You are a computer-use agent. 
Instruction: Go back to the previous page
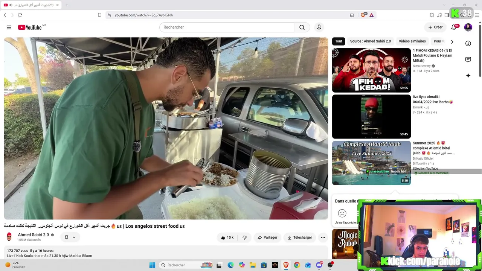pos(5,15)
